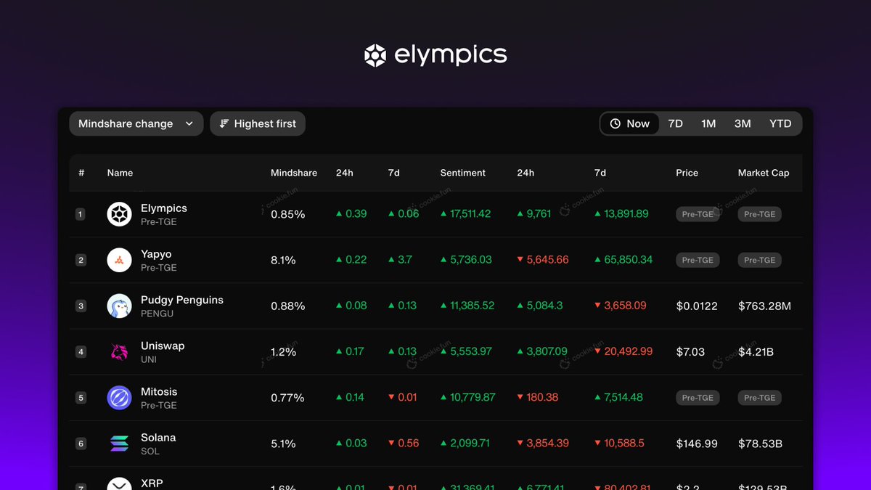This screenshot has width=871, height=490.
Task: Click the rank 2 number badge
Action: [81, 260]
